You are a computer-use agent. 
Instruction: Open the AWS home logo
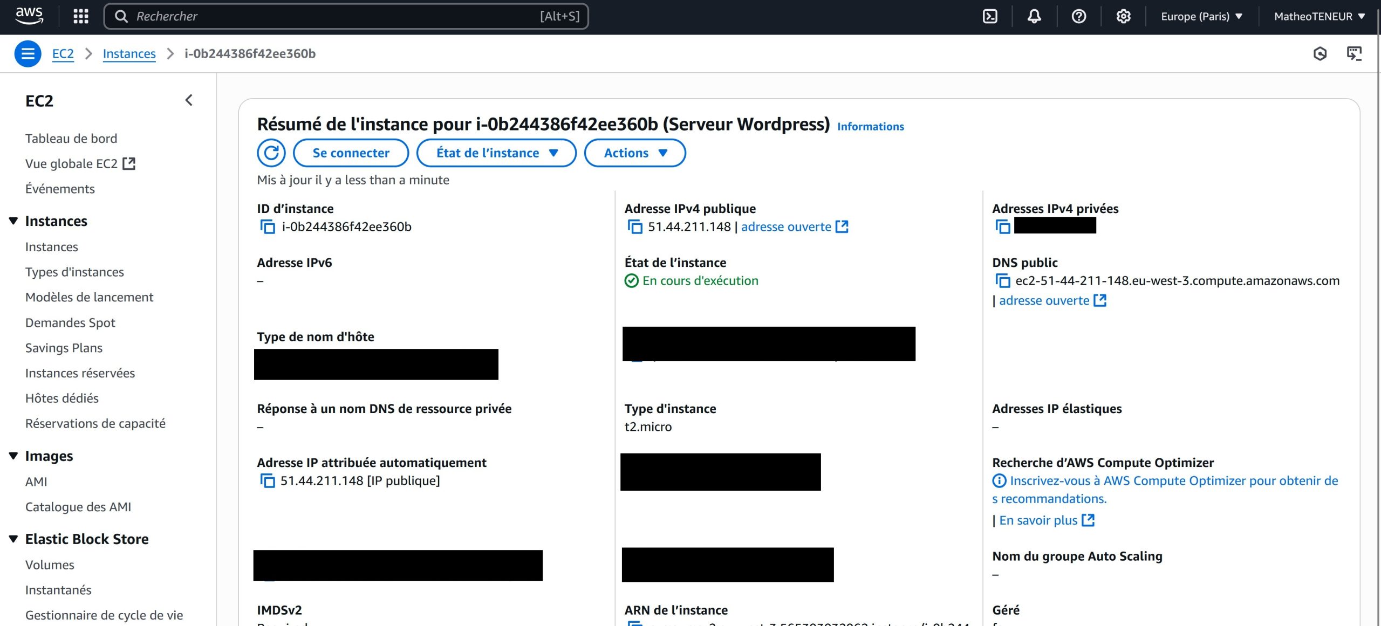point(29,16)
